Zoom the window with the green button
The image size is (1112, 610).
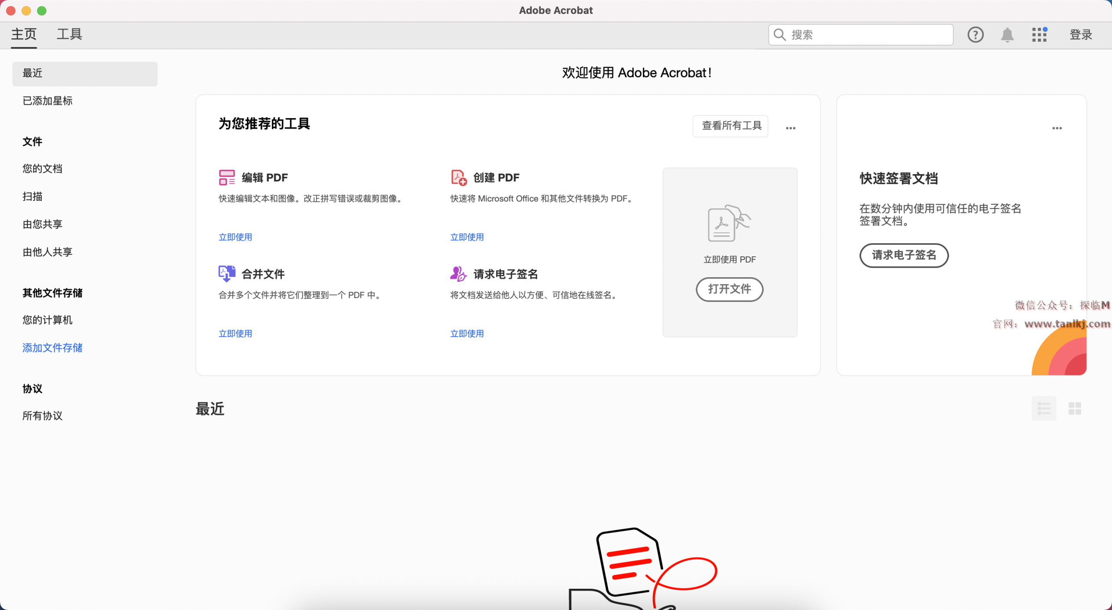tap(42, 10)
